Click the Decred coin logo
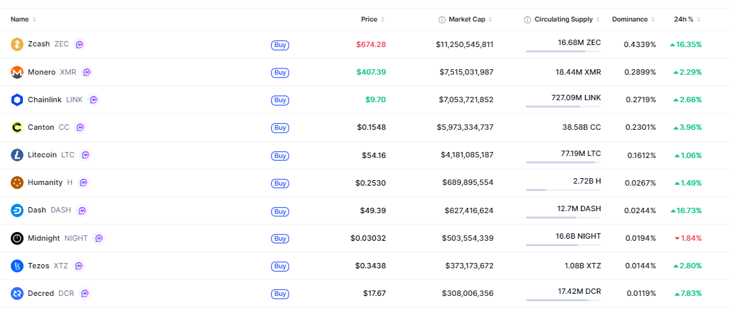 coord(17,293)
